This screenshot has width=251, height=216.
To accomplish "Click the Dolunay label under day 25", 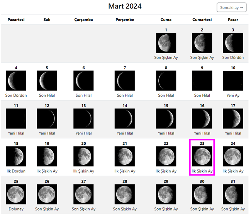I will [x=16, y=209].
